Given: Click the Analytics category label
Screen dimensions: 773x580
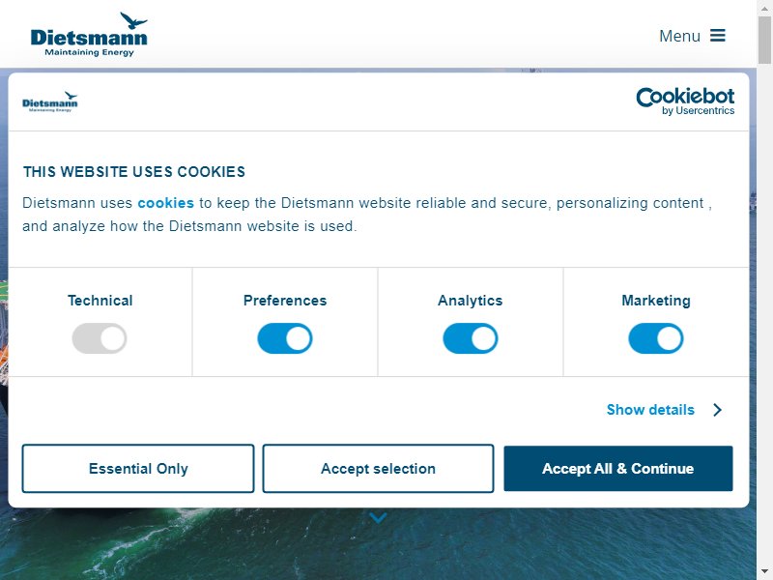Looking at the screenshot, I should click(471, 301).
